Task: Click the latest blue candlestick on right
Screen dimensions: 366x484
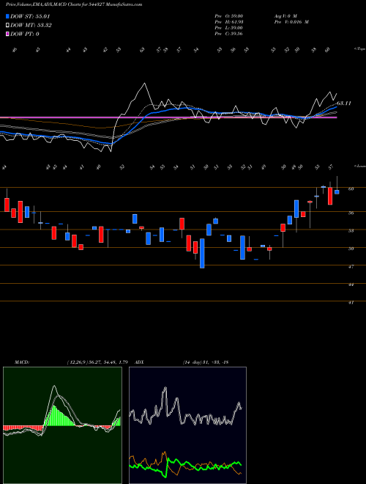Action: (337, 192)
